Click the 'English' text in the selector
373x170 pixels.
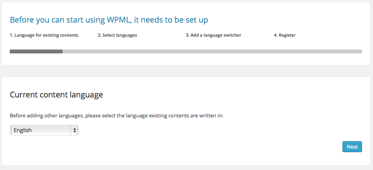click(23, 130)
